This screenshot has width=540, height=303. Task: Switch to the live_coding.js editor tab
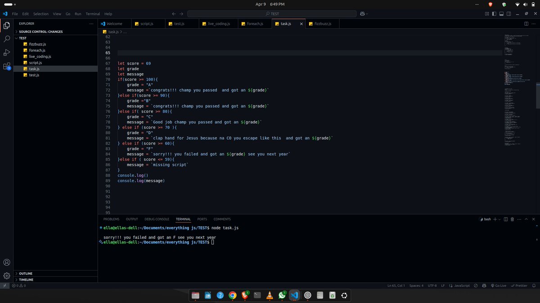pyautogui.click(x=219, y=23)
